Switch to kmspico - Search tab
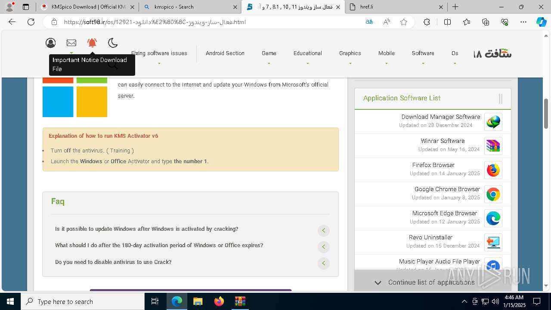The height and width of the screenshot is (310, 551). point(190,7)
